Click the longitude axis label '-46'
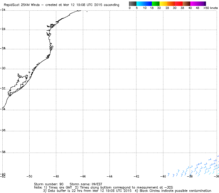The height and width of the screenshot is (193, 219). [x=83, y=176]
